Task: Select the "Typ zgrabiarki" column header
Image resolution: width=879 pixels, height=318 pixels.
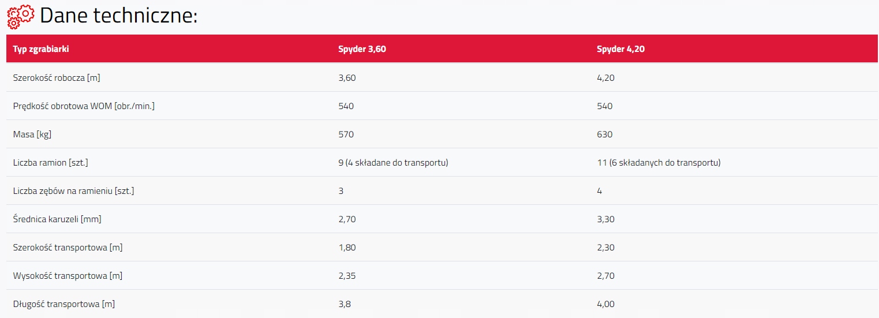Action: tap(41, 49)
